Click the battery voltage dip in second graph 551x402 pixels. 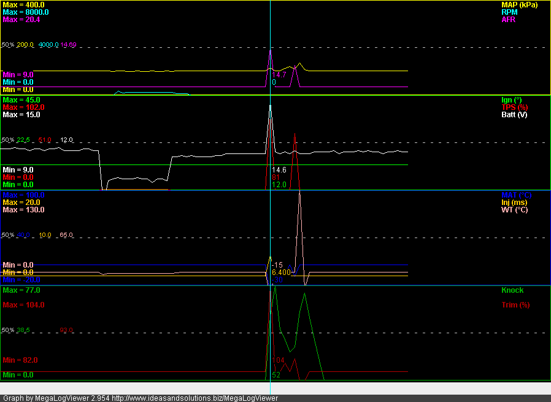click(135, 179)
